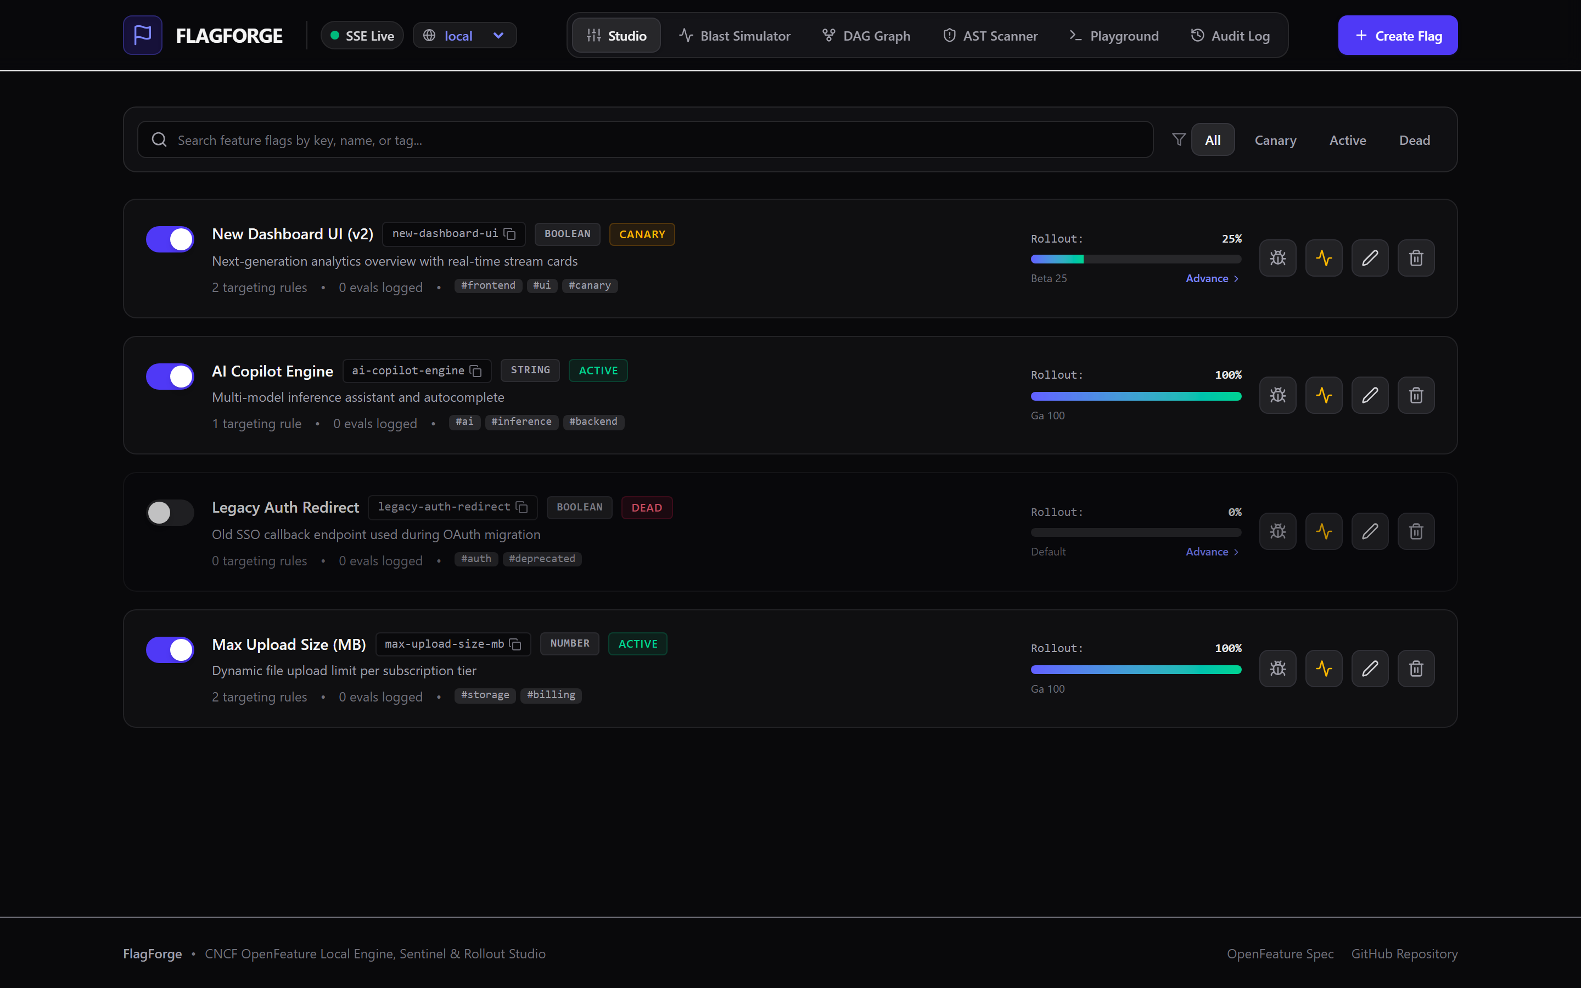Focus the feature flag search field

645,140
